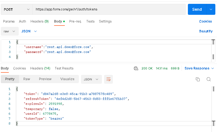Viewport: 217px width, 132px height.
Task: Change the request body JSON format dropdown
Action: point(29,31)
